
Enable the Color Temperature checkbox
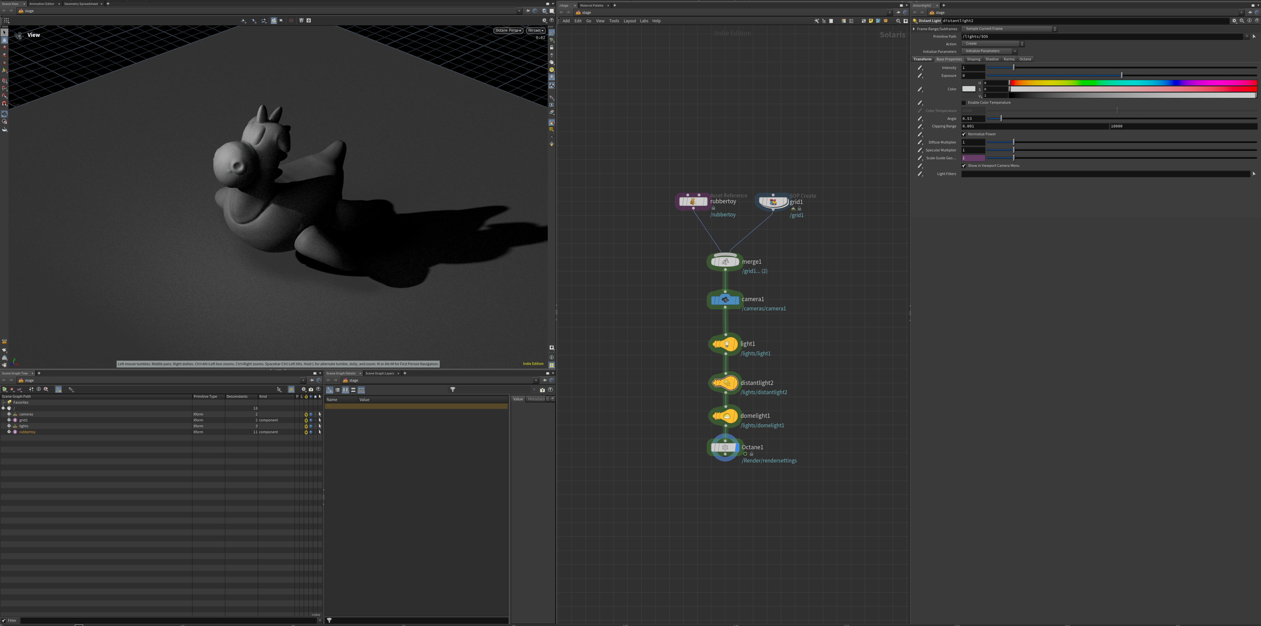(x=964, y=103)
